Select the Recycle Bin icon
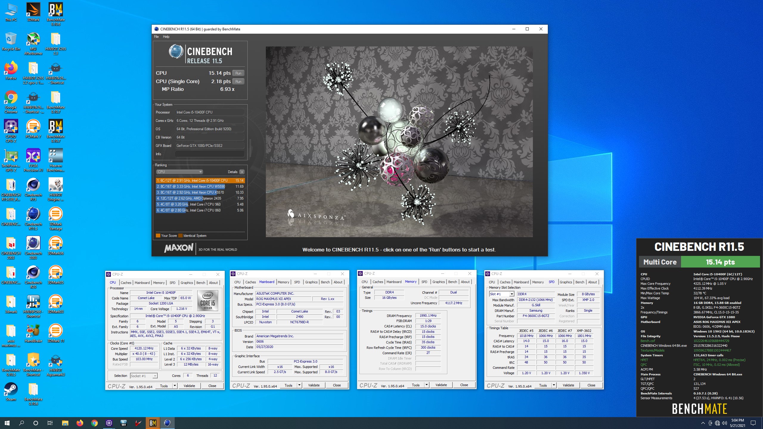Image resolution: width=763 pixels, height=429 pixels. [11, 41]
